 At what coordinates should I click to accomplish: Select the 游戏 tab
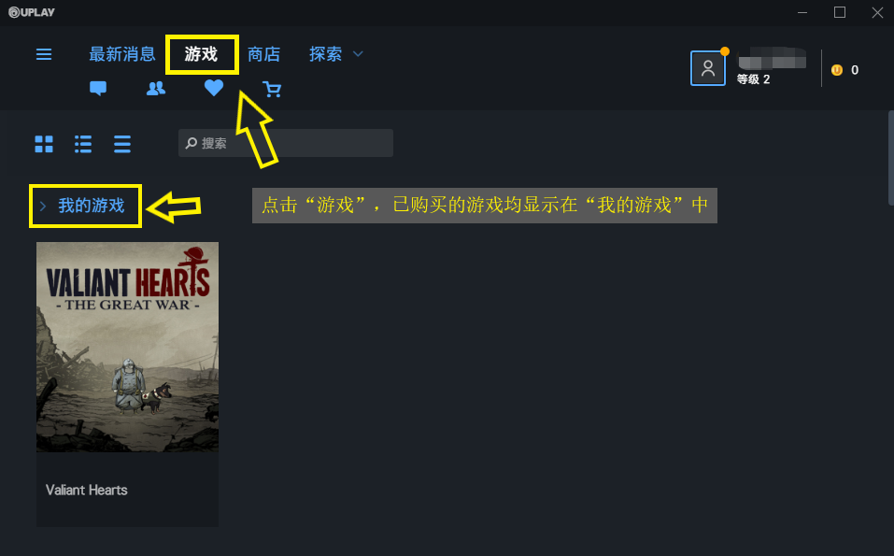pos(201,54)
